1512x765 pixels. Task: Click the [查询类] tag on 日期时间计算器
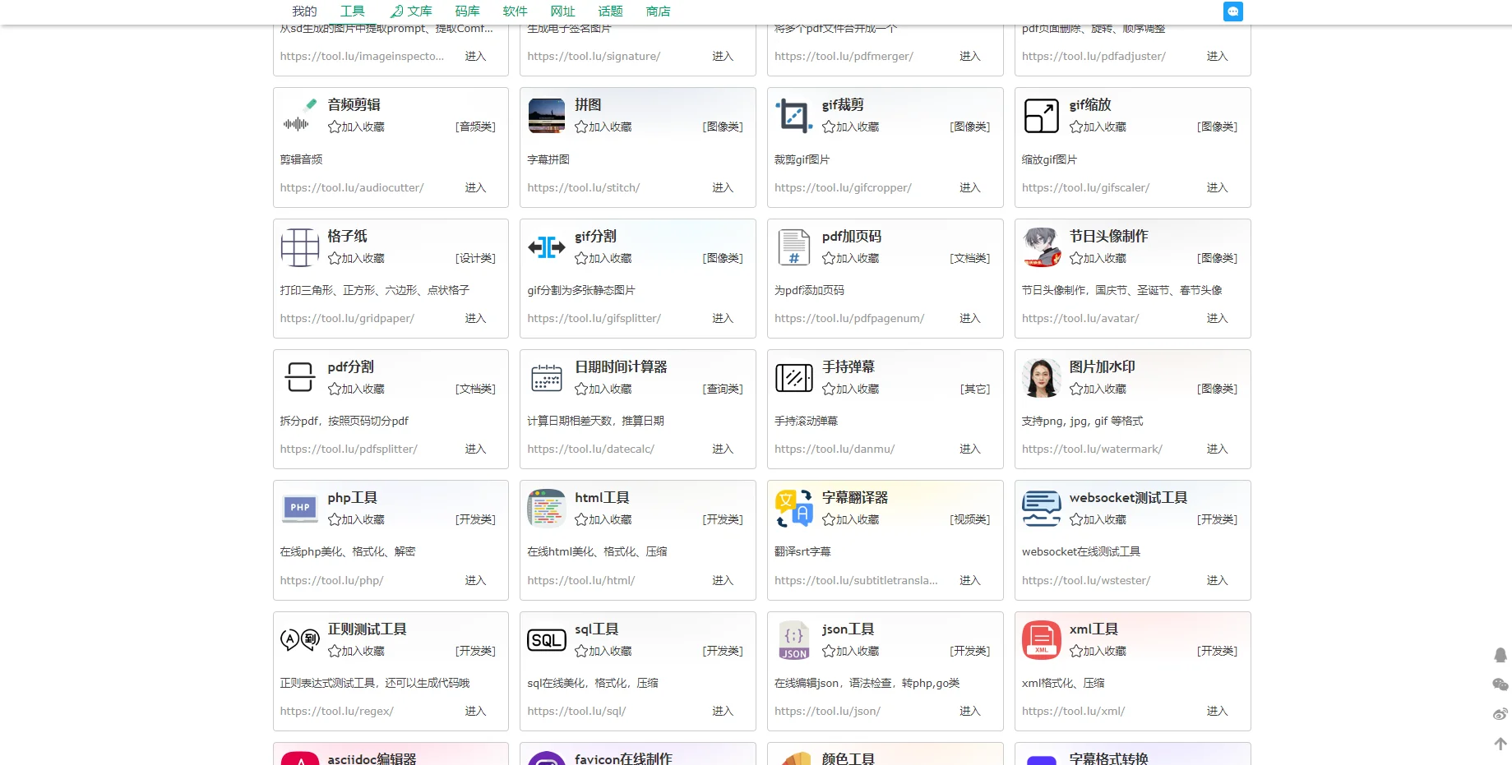tap(723, 389)
